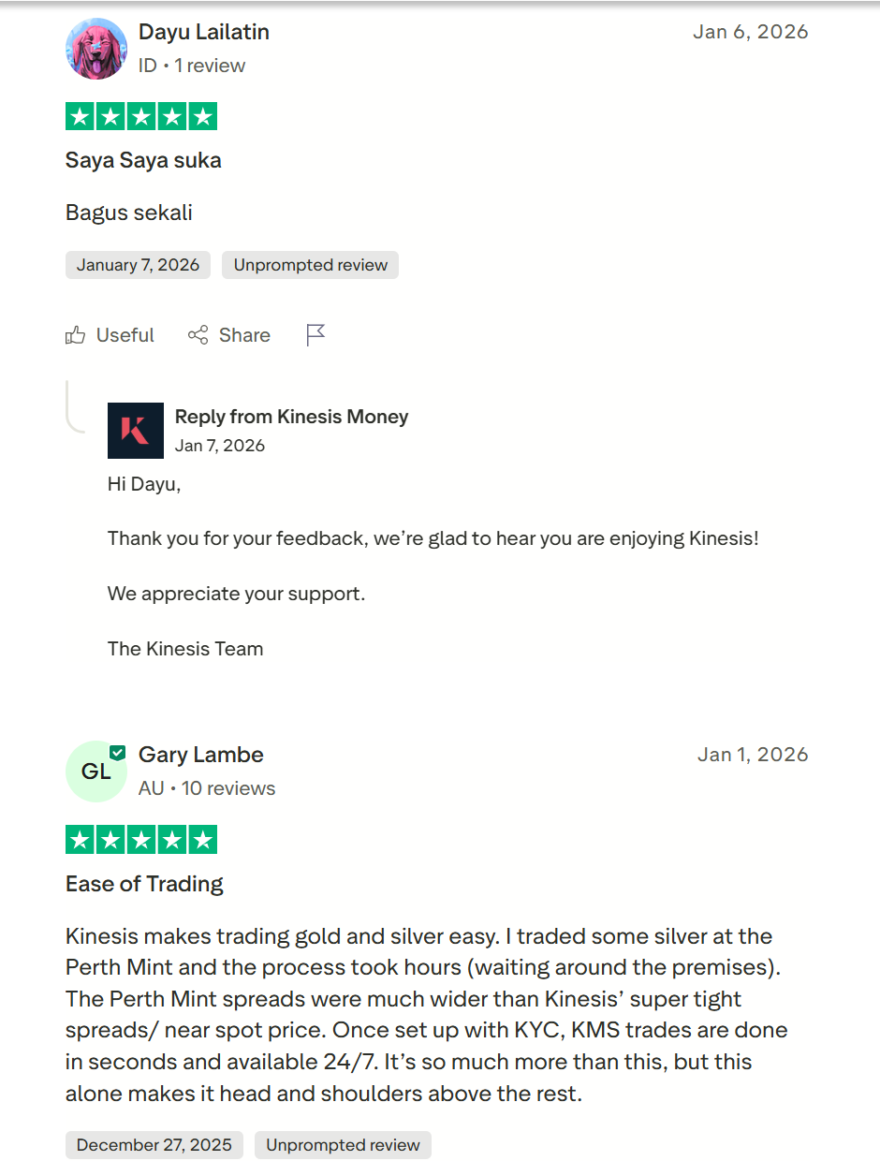Select the 'January 7, 2026' date tag

coord(138,264)
